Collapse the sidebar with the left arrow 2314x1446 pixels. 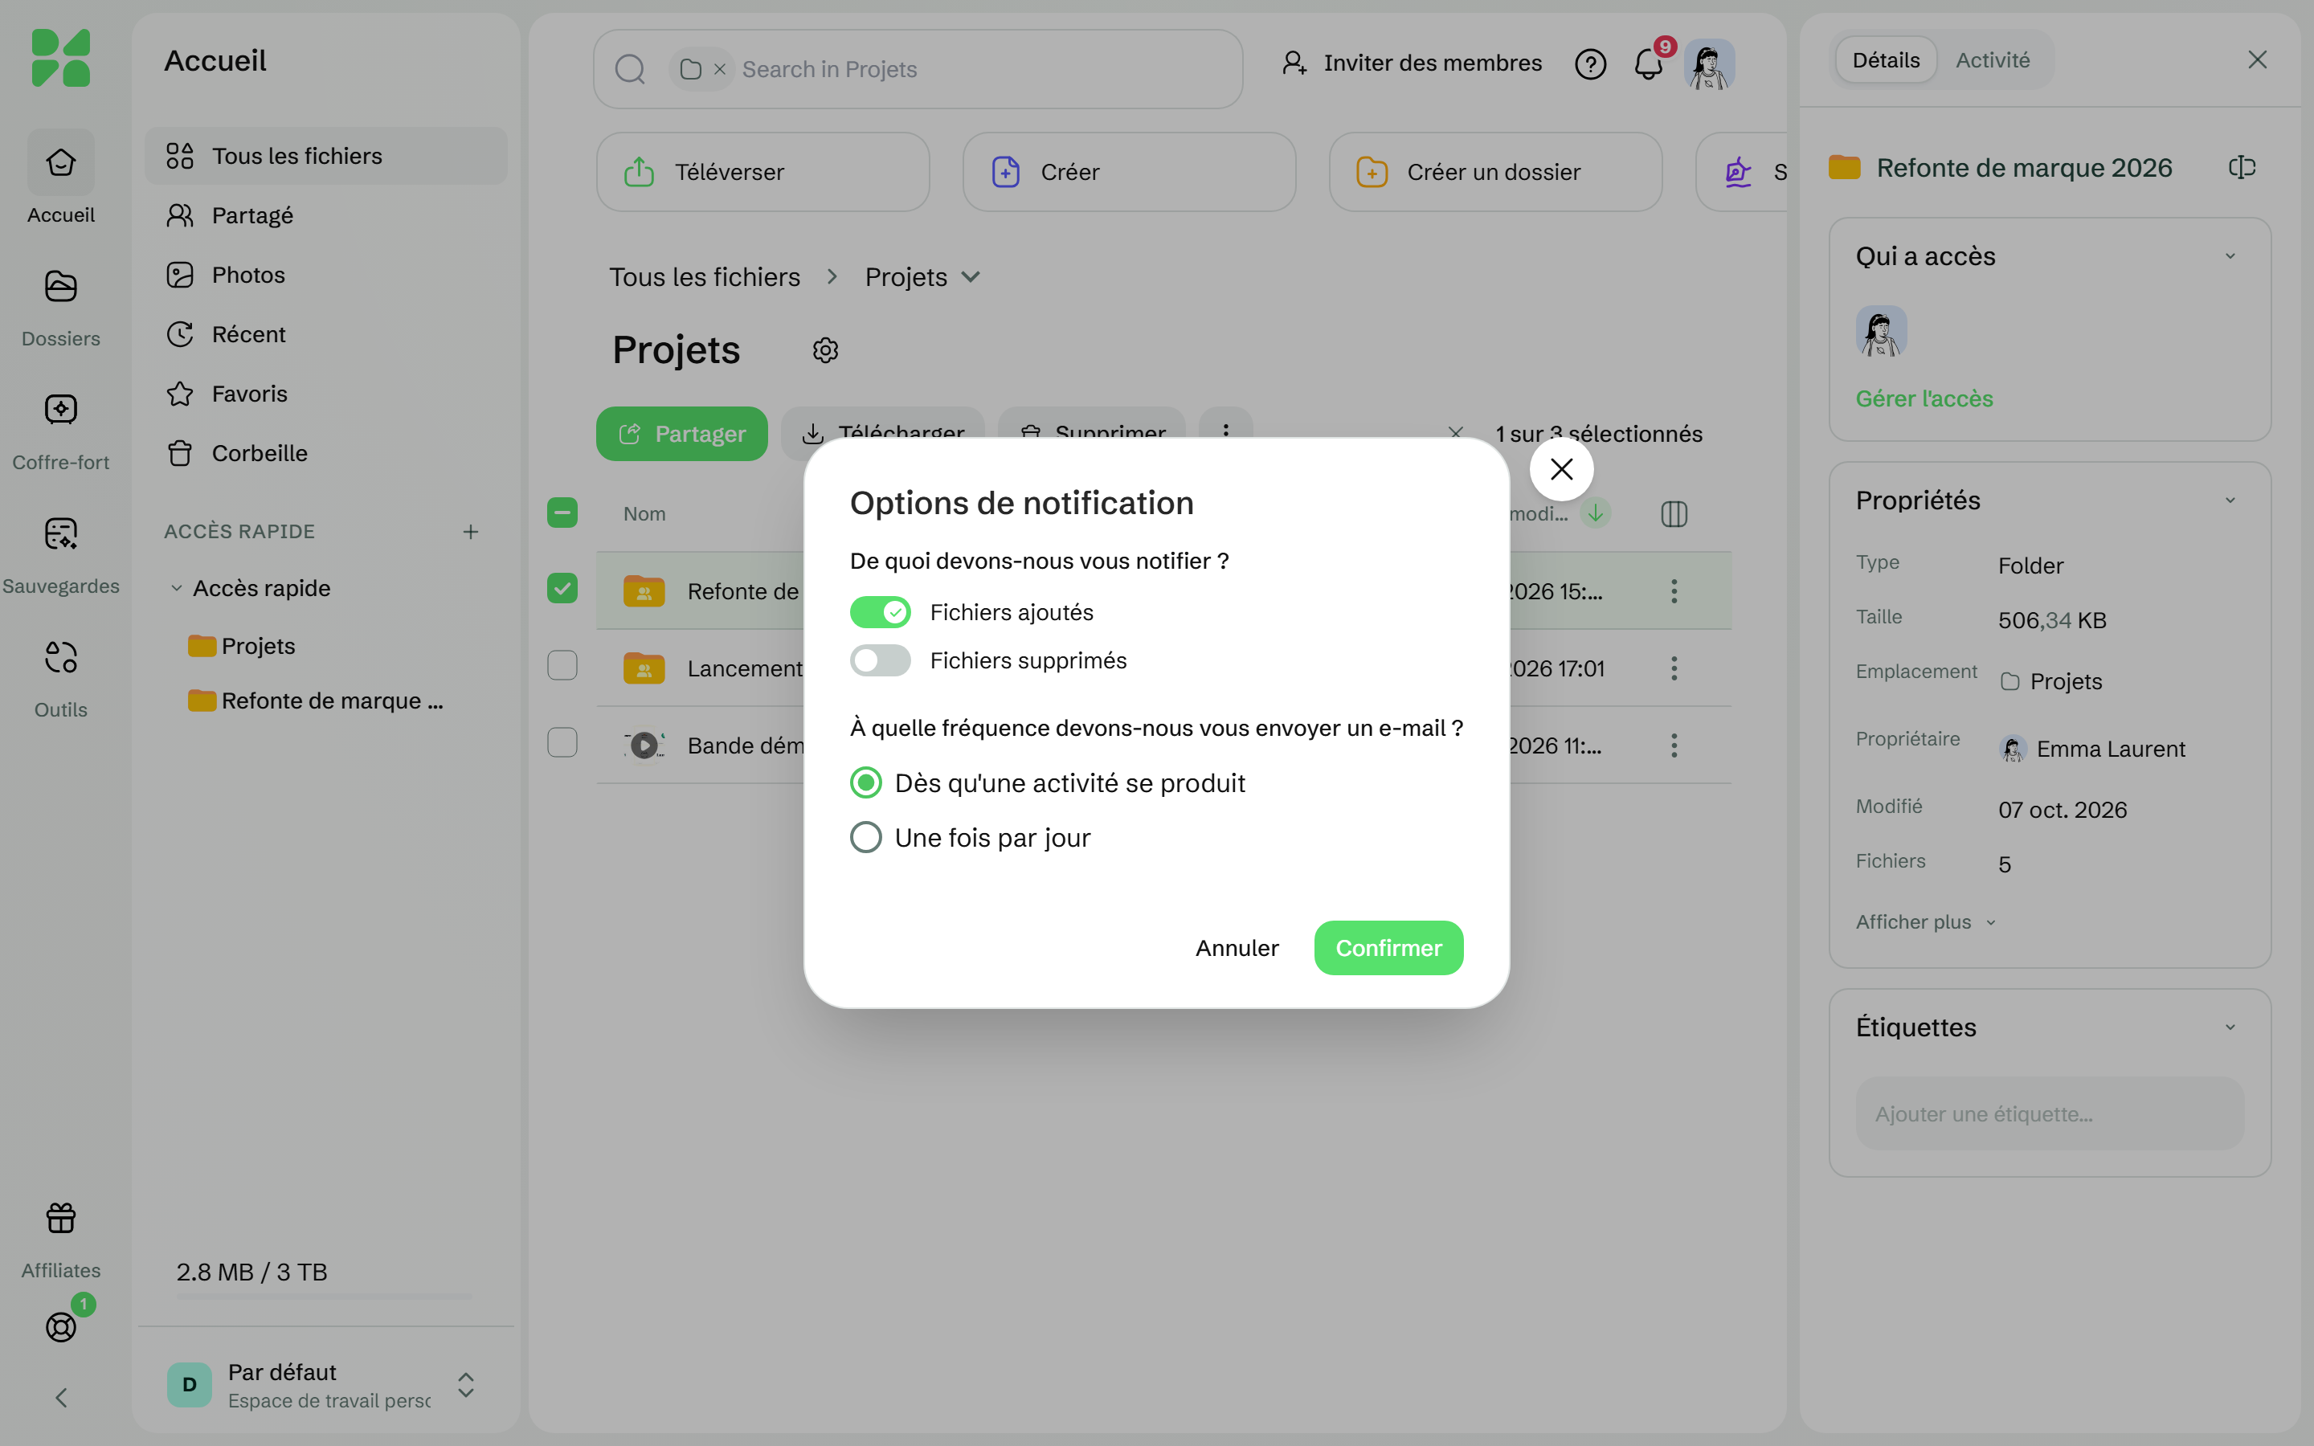point(60,1397)
